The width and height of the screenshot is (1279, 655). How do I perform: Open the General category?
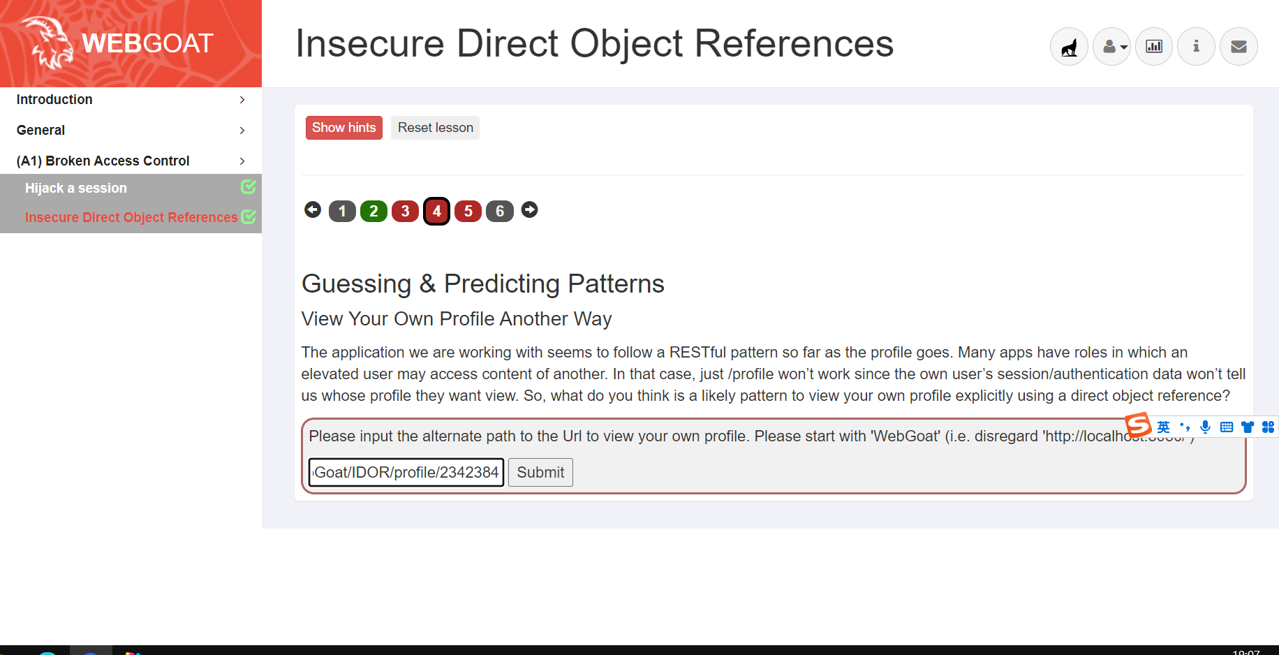[x=40, y=130]
